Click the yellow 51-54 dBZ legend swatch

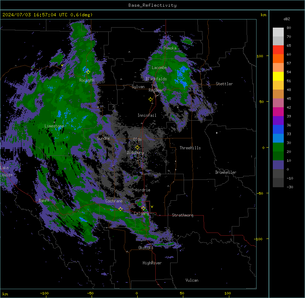point(278,76)
